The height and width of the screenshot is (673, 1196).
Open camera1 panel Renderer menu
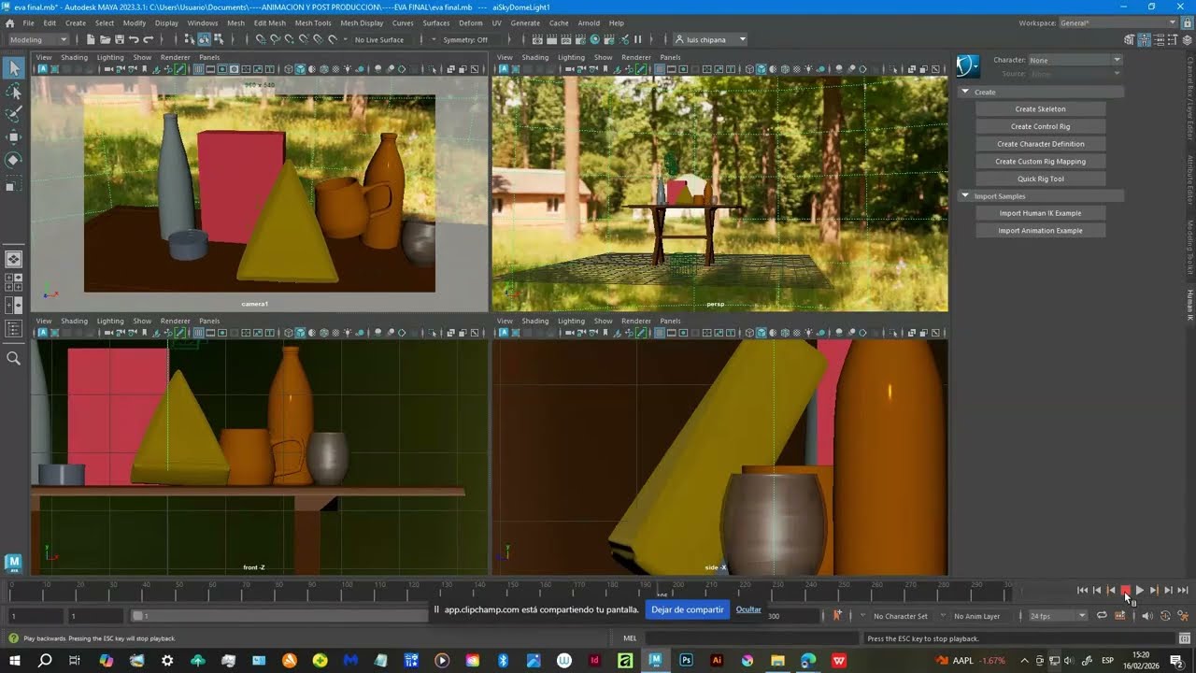[x=175, y=57]
